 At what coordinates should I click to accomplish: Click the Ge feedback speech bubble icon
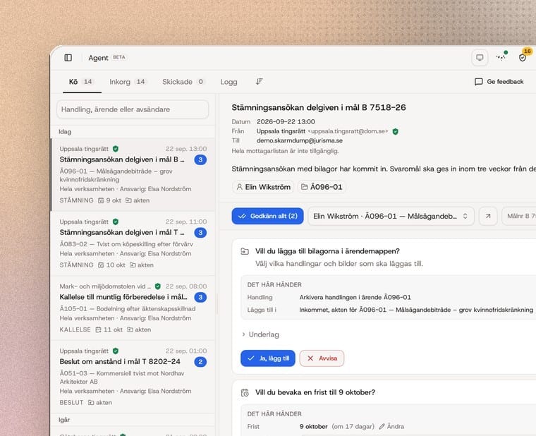(479, 82)
